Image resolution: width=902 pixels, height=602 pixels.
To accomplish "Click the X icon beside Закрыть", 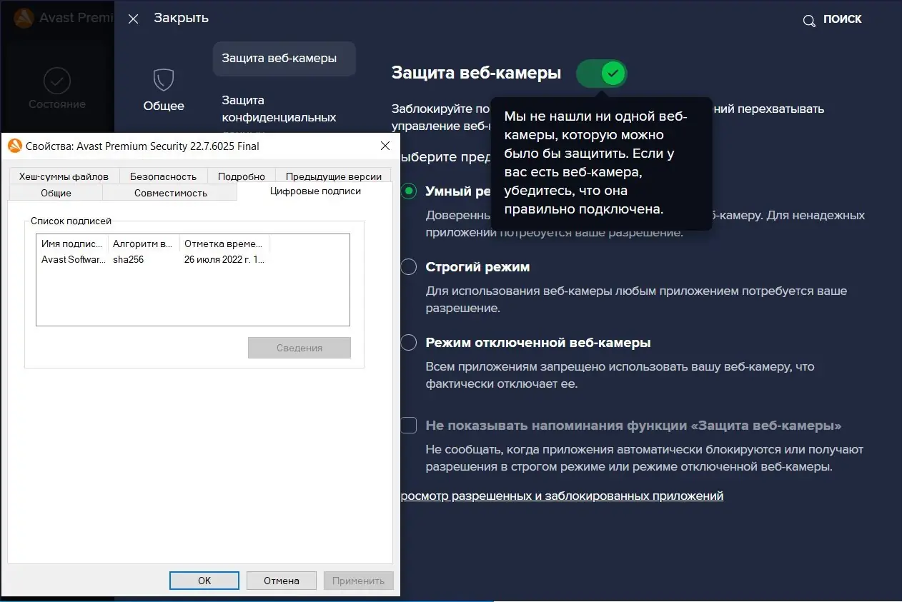I will (x=133, y=19).
